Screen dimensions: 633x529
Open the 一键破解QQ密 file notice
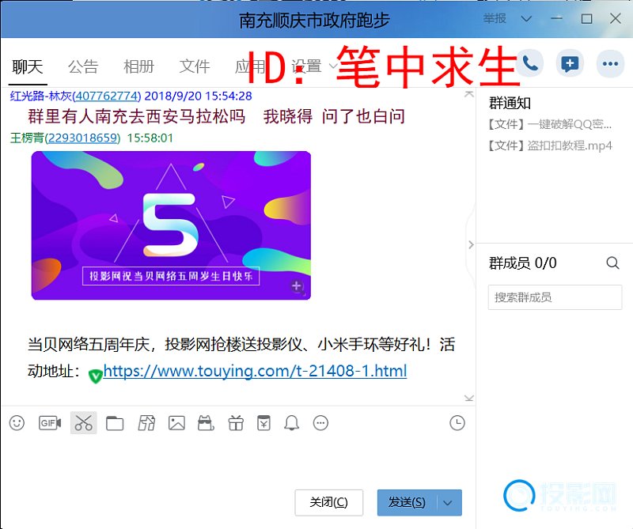point(550,124)
